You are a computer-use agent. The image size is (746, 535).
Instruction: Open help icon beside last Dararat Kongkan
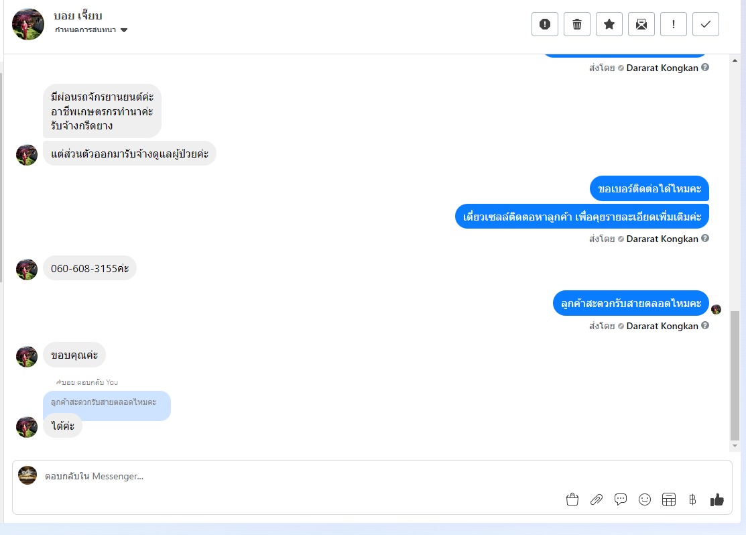[705, 326]
